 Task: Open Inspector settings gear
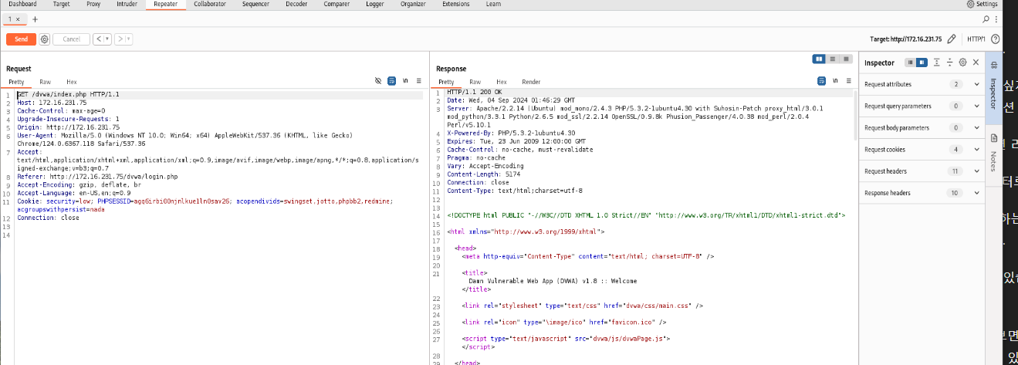[962, 63]
